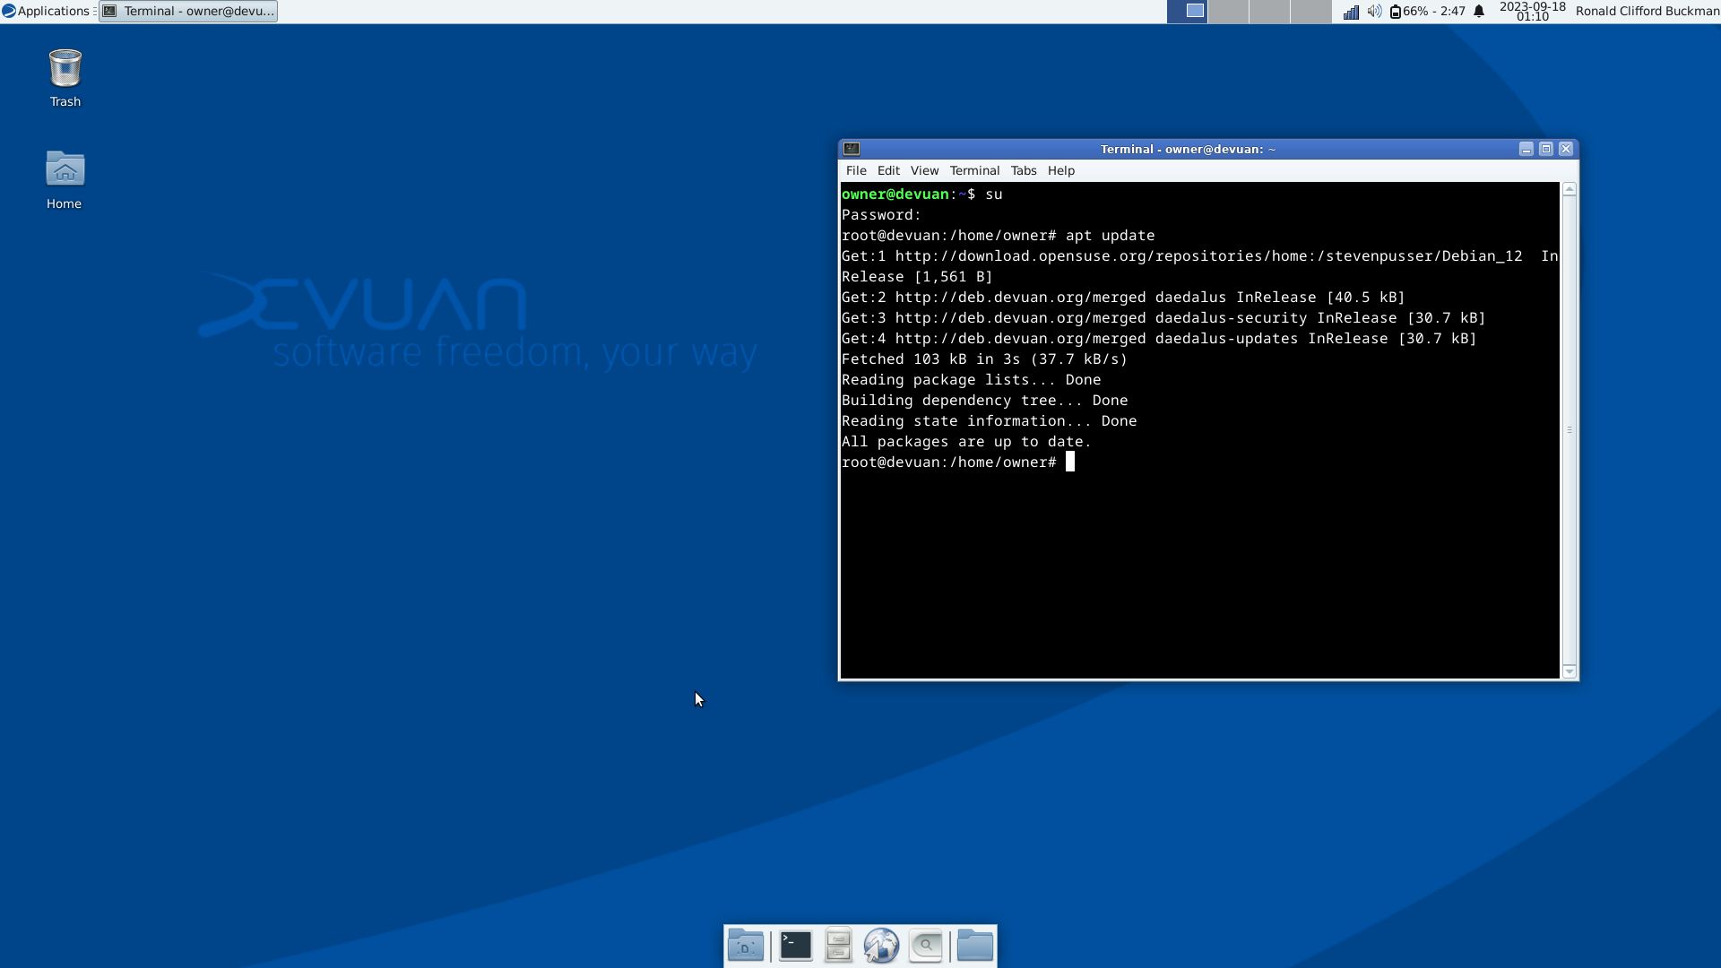The height and width of the screenshot is (968, 1721).
Task: Minimize the Terminal window
Action: (x=1526, y=149)
